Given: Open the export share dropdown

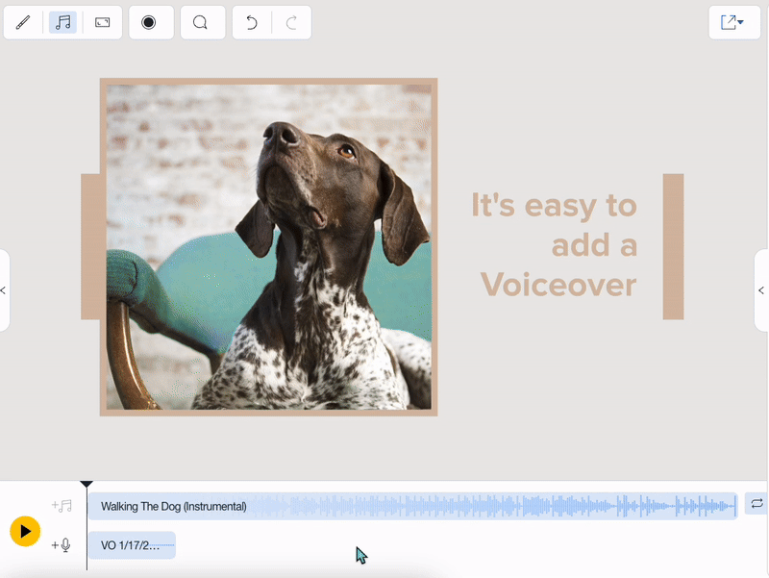Looking at the screenshot, I should pos(733,22).
